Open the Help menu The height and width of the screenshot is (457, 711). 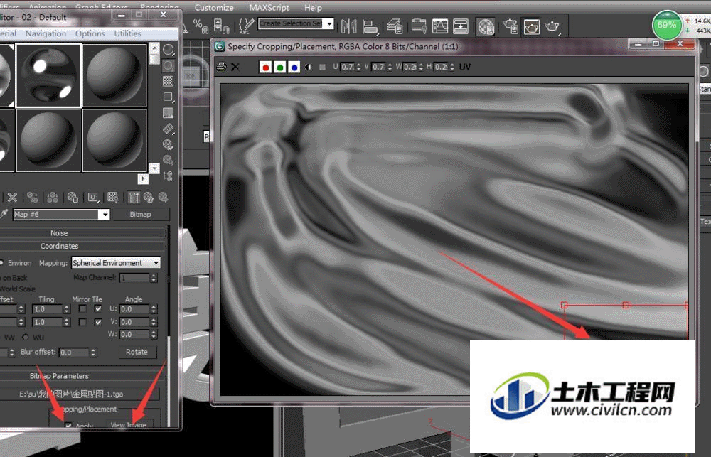313,8
